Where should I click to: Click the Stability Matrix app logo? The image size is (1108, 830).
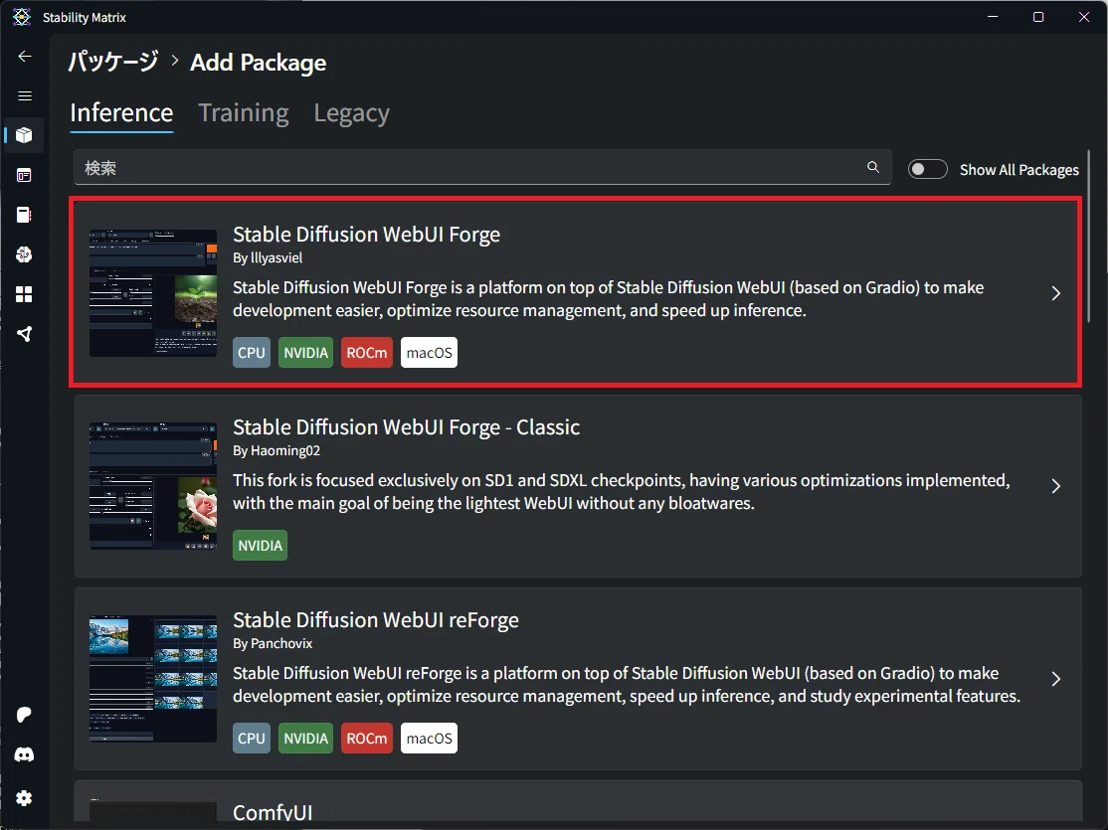click(x=22, y=17)
